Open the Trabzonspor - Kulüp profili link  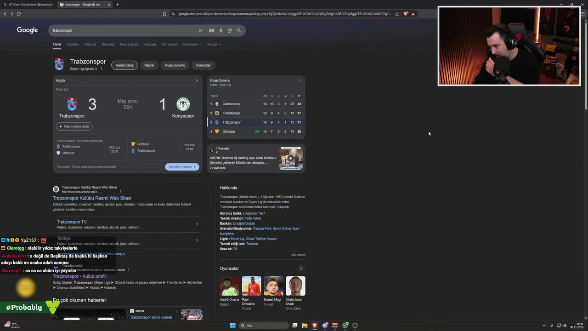pos(79,276)
